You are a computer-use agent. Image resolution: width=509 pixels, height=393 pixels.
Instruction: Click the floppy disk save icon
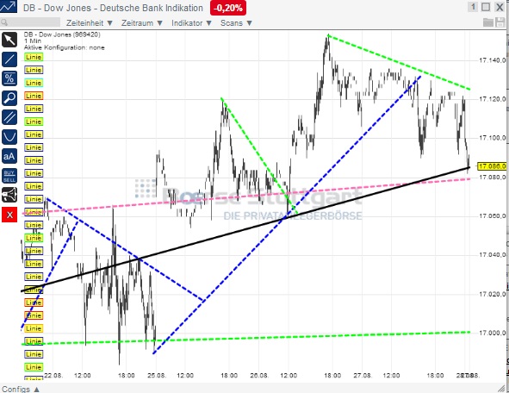pyautogui.click(x=500, y=22)
